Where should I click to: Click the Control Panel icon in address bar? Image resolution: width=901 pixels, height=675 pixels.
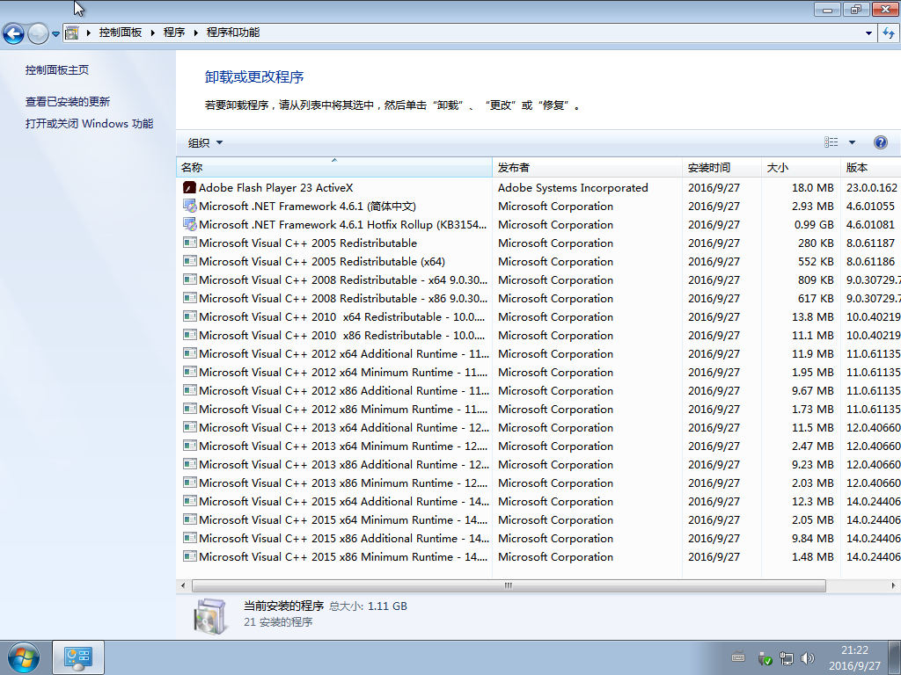[72, 33]
